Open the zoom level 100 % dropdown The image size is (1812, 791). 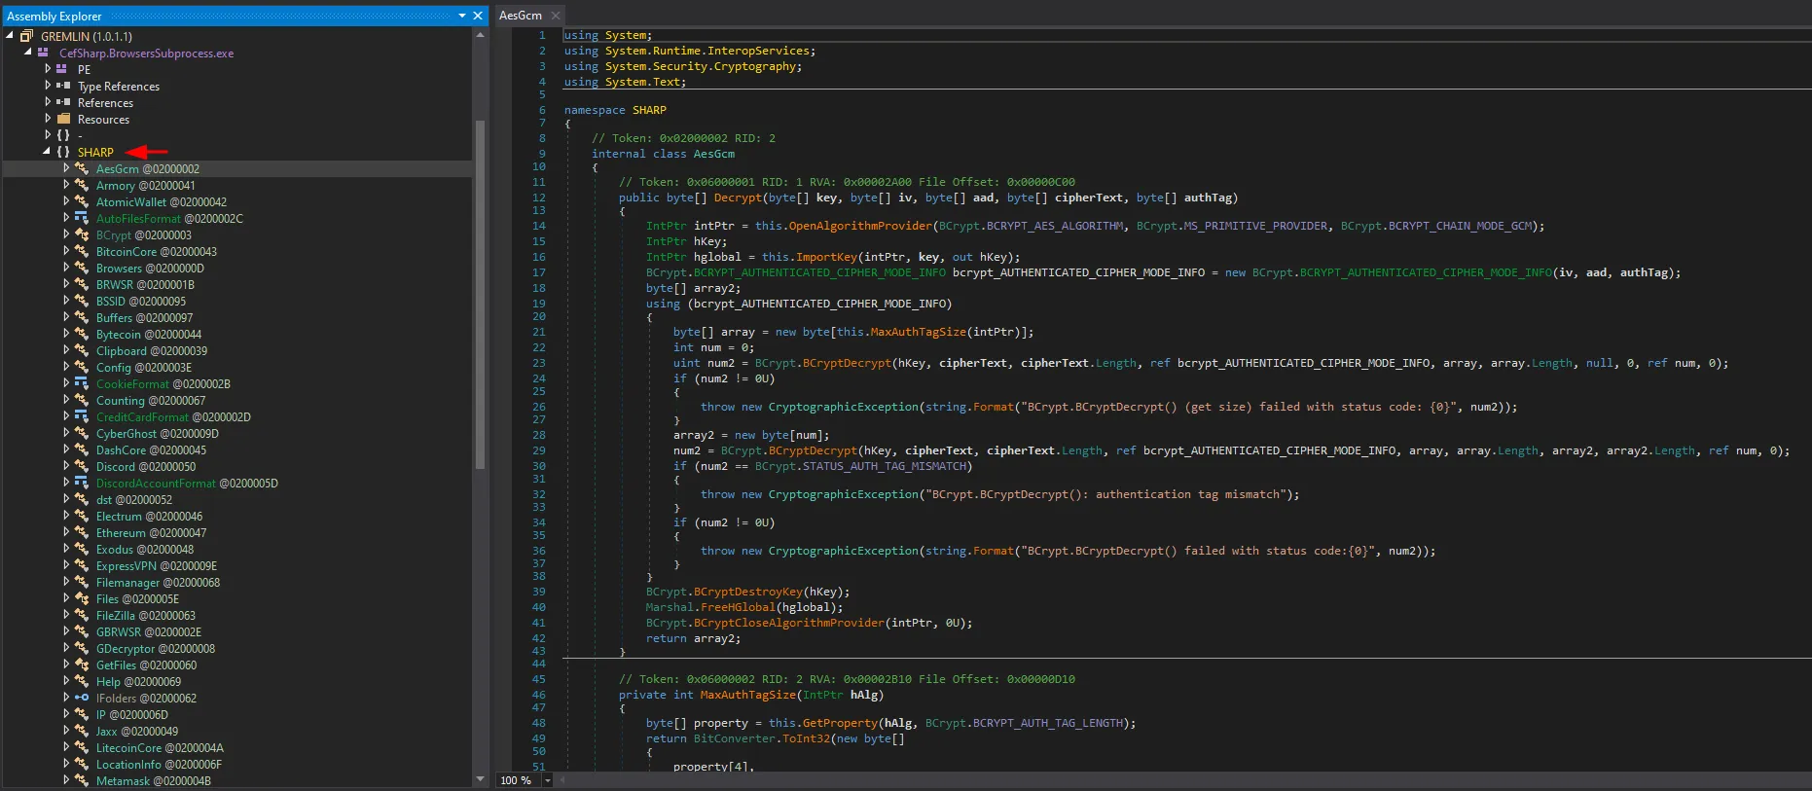tap(547, 780)
